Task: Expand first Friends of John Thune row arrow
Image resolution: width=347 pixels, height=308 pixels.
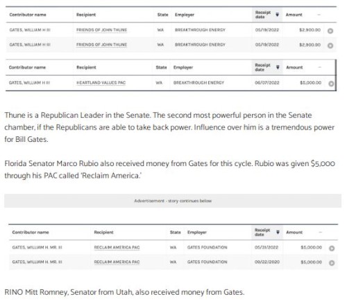Action: click(x=330, y=31)
